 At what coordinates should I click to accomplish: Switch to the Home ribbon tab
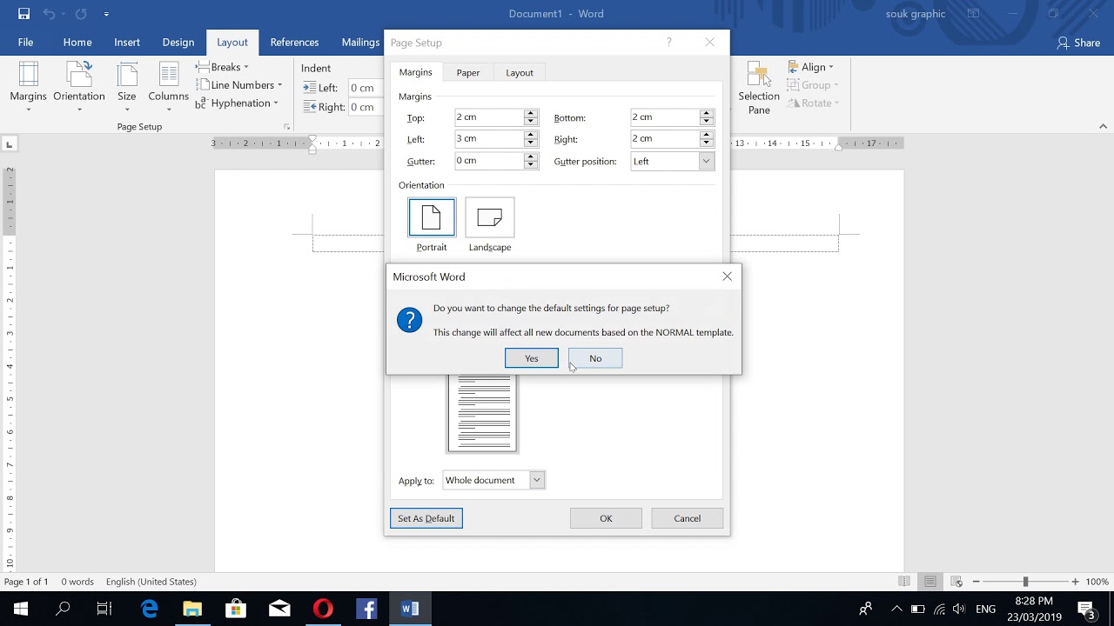pos(77,43)
